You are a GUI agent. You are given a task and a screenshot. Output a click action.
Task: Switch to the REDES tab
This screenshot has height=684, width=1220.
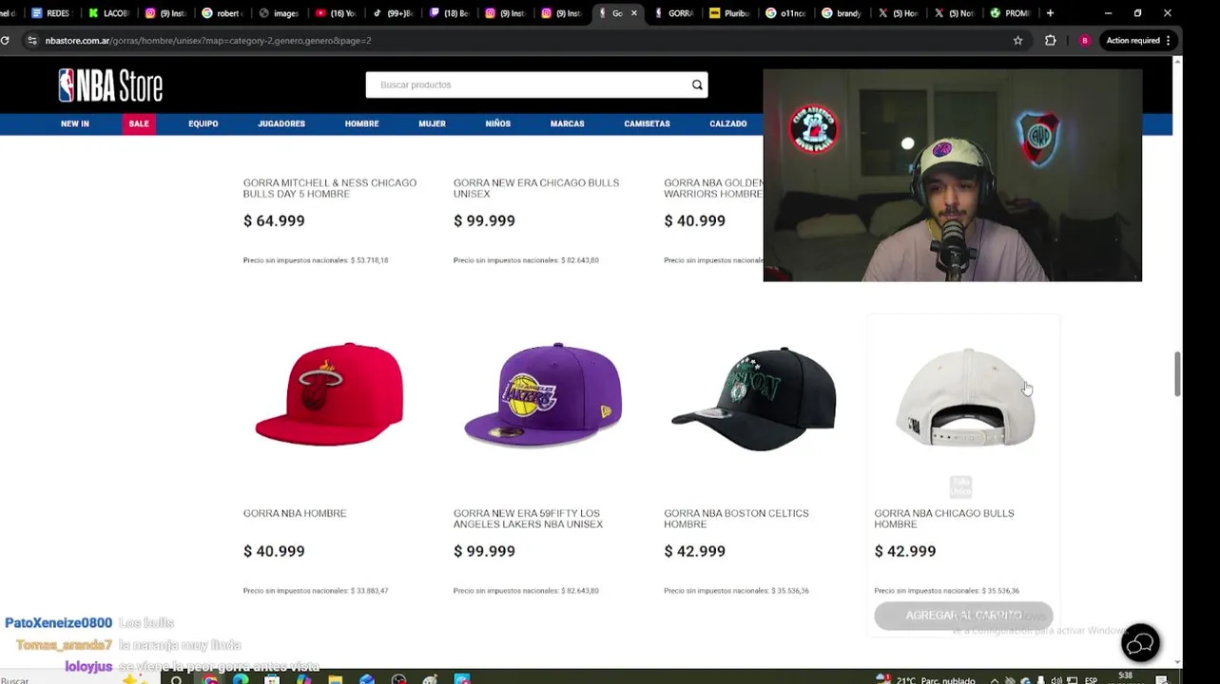[51, 13]
